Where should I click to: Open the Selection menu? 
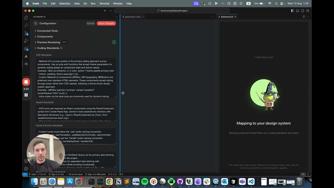coord(65,3)
